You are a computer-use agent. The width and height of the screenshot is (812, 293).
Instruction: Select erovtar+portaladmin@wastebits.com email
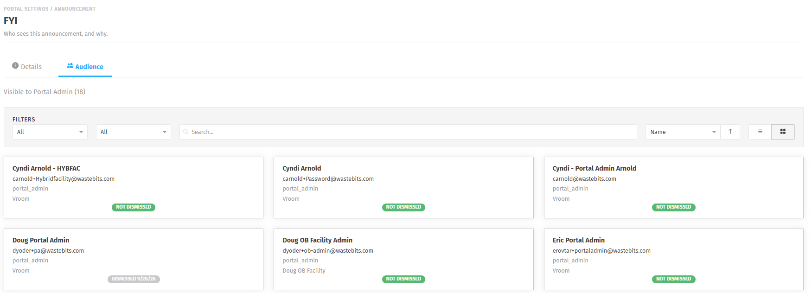click(601, 251)
